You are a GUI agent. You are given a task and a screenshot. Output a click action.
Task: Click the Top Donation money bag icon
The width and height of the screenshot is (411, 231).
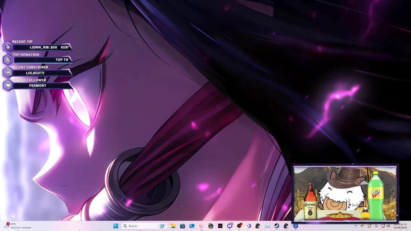(8, 60)
